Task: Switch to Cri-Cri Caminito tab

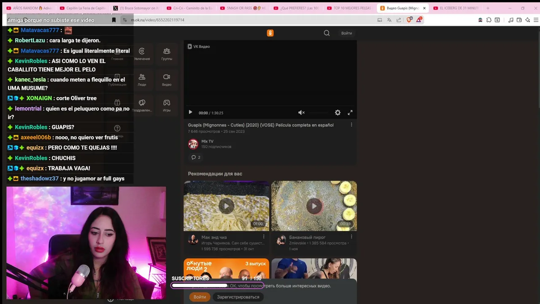Action: [190, 8]
